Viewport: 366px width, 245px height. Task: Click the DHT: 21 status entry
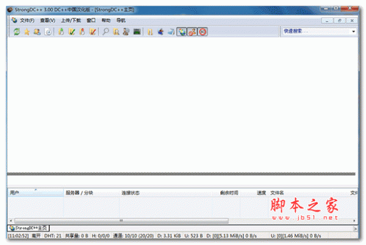(52, 236)
